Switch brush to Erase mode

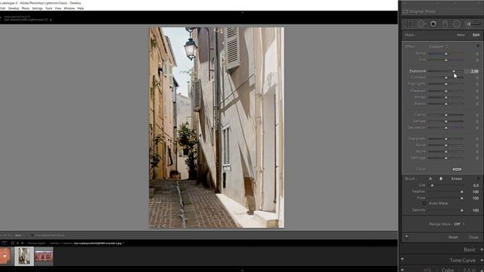pos(457,178)
